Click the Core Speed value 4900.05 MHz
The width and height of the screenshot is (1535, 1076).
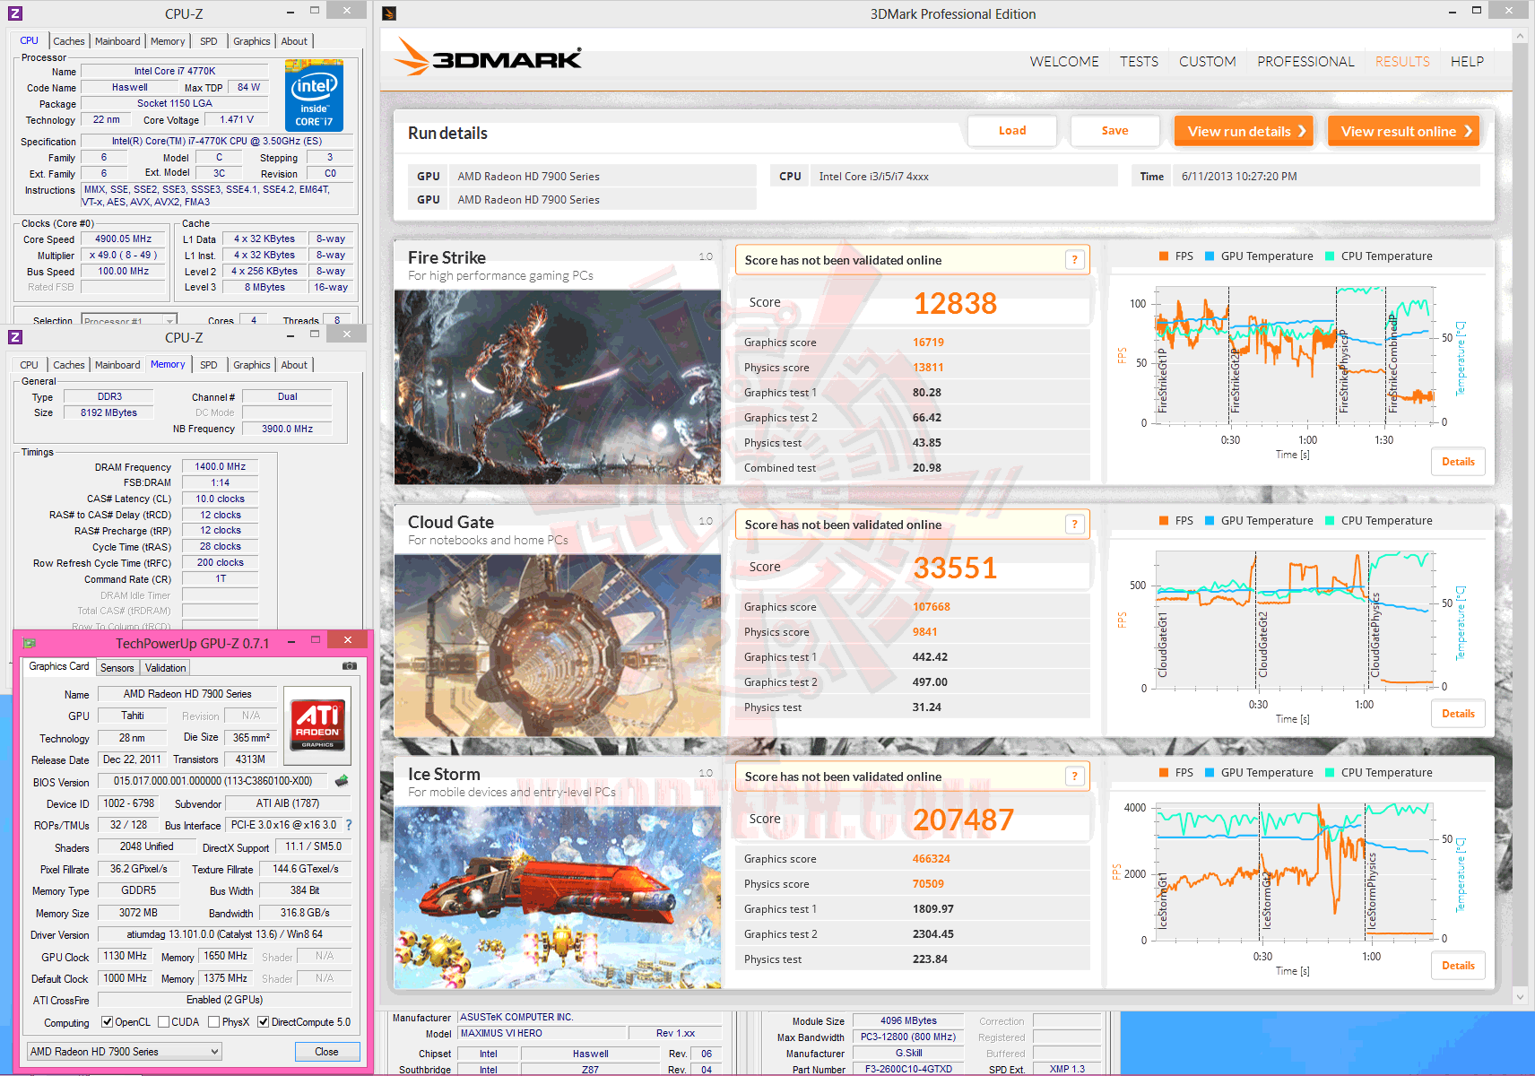tap(124, 239)
